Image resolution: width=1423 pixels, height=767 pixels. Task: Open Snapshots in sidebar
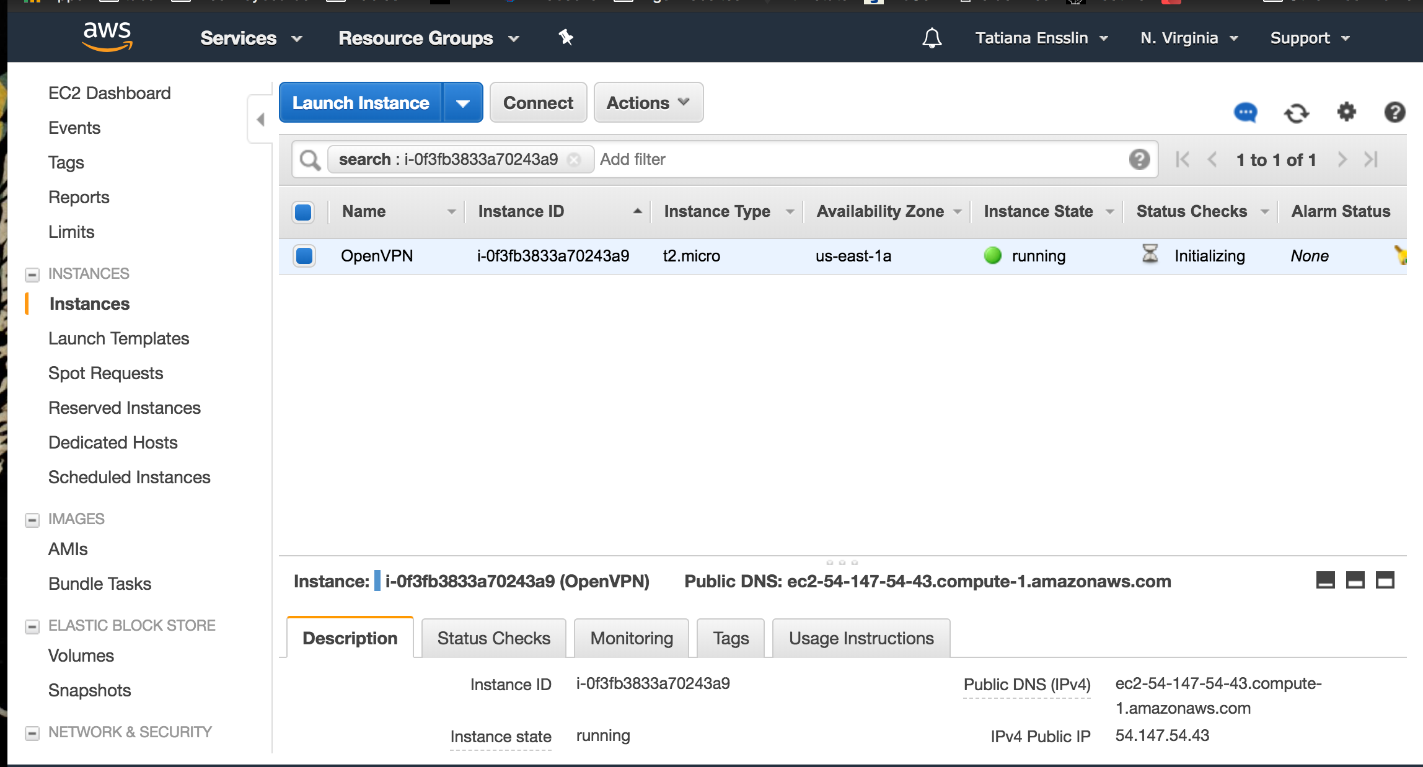click(x=90, y=690)
